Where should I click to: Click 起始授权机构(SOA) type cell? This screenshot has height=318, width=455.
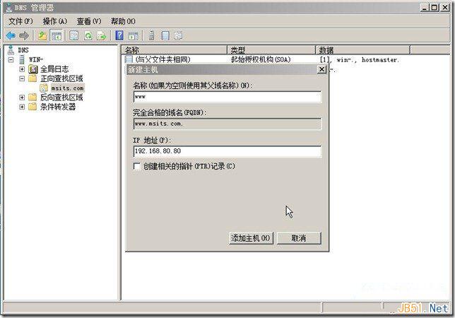point(261,59)
